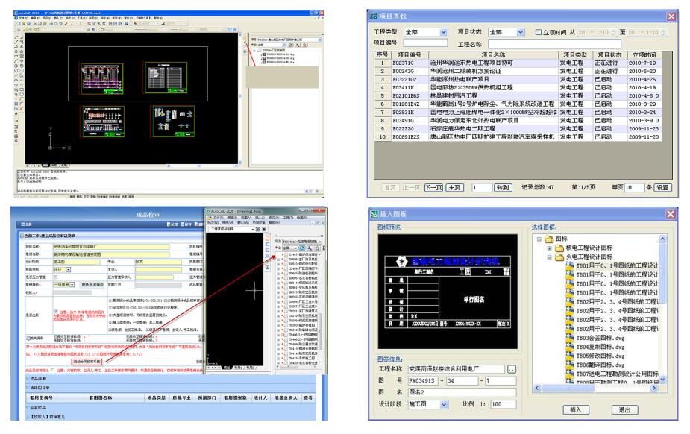
Task: Click the 退出 button
Action: 625,410
